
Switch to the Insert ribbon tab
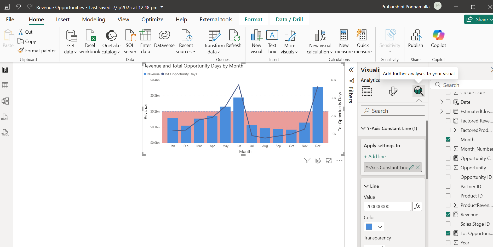pyautogui.click(x=63, y=20)
